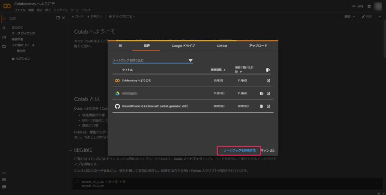
Task: Open the Disco Diffusion v5.61 notebook title
Action: tap(155, 106)
